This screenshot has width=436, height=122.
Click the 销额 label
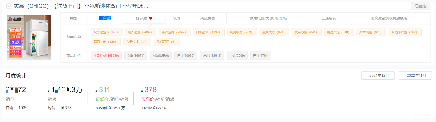(x=52, y=99)
